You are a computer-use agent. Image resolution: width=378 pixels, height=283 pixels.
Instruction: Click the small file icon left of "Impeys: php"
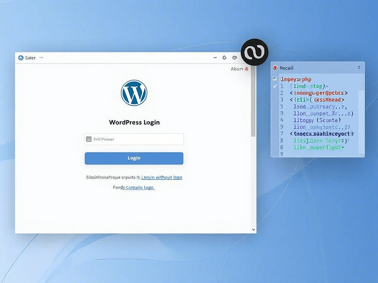click(x=275, y=78)
